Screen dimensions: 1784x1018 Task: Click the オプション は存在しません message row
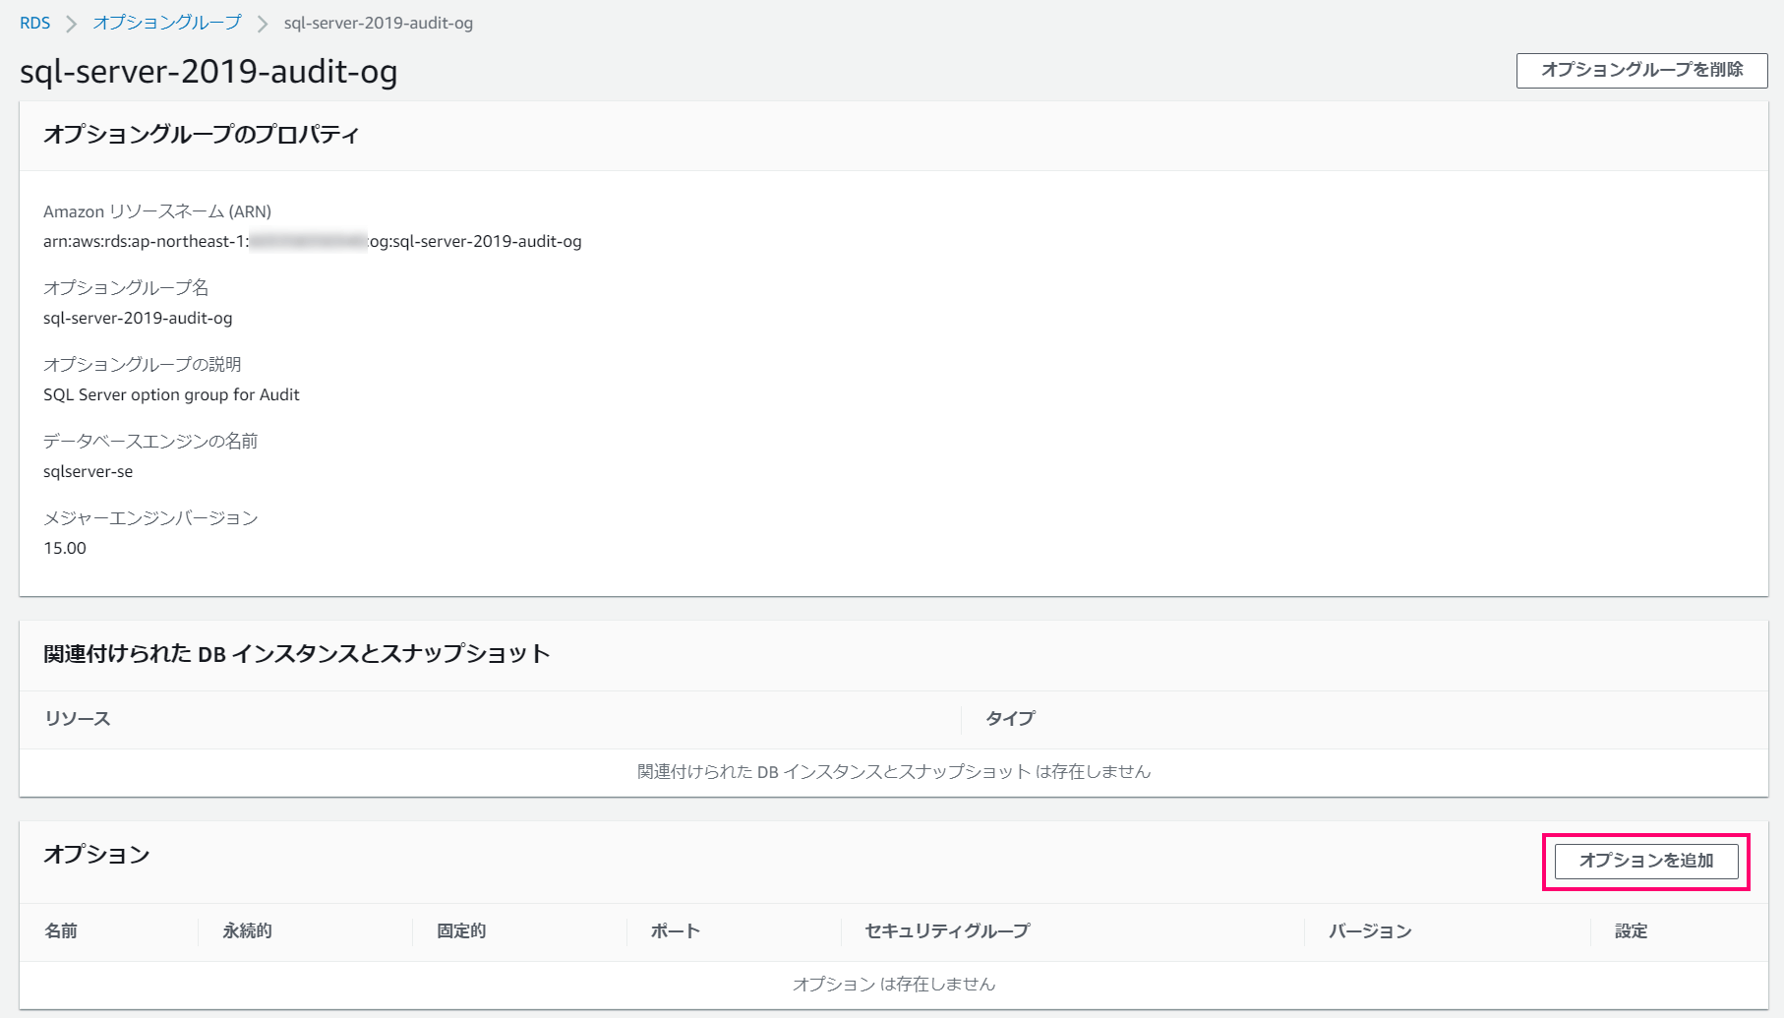coord(895,984)
